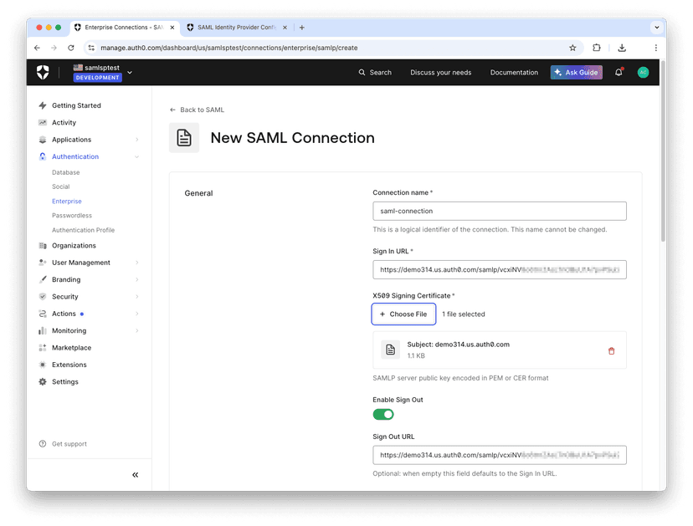This screenshot has height=526, width=693.
Task: Reload the page in browser
Action: pos(71,48)
